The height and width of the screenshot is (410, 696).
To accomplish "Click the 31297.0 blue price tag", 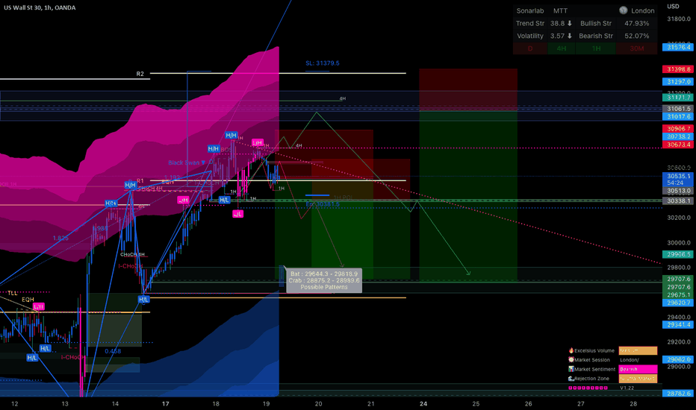I will click(678, 81).
